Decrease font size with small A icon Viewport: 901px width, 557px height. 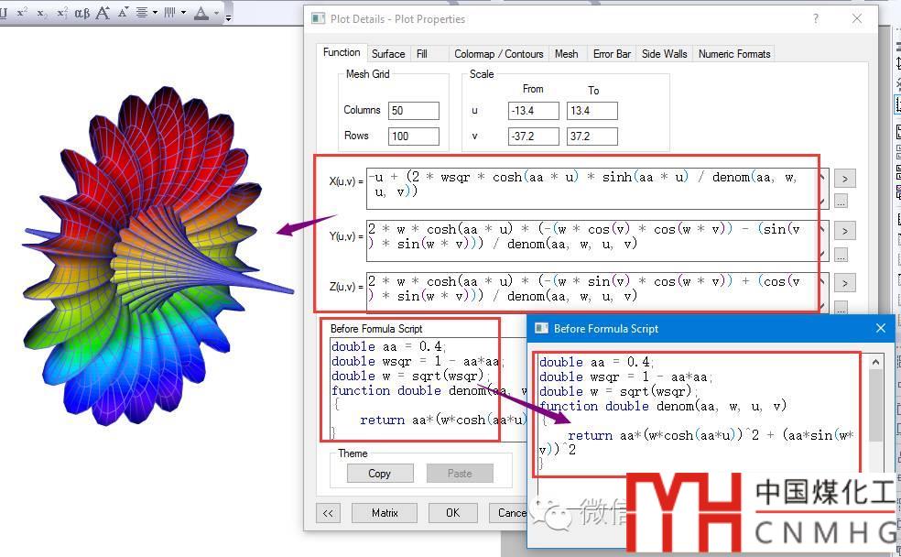point(123,13)
